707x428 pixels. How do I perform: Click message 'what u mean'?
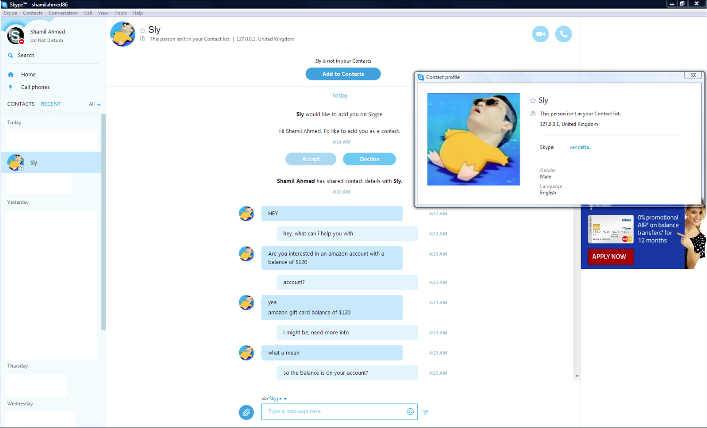(332, 353)
